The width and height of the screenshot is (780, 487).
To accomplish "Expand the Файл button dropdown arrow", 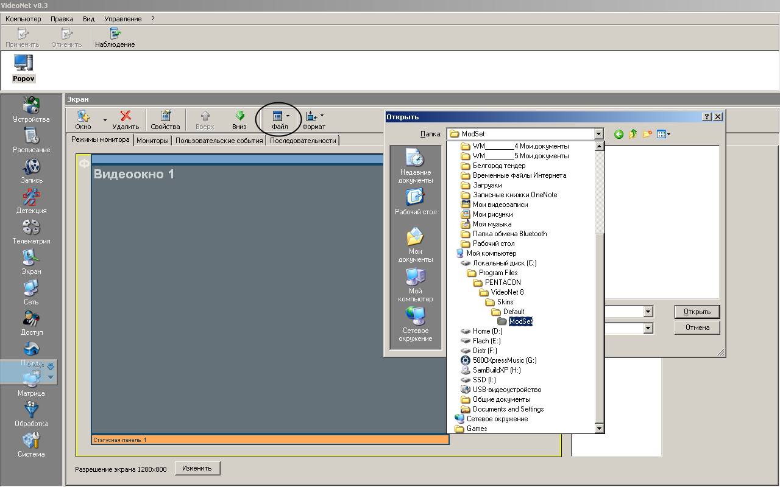I will pyautogui.click(x=288, y=115).
